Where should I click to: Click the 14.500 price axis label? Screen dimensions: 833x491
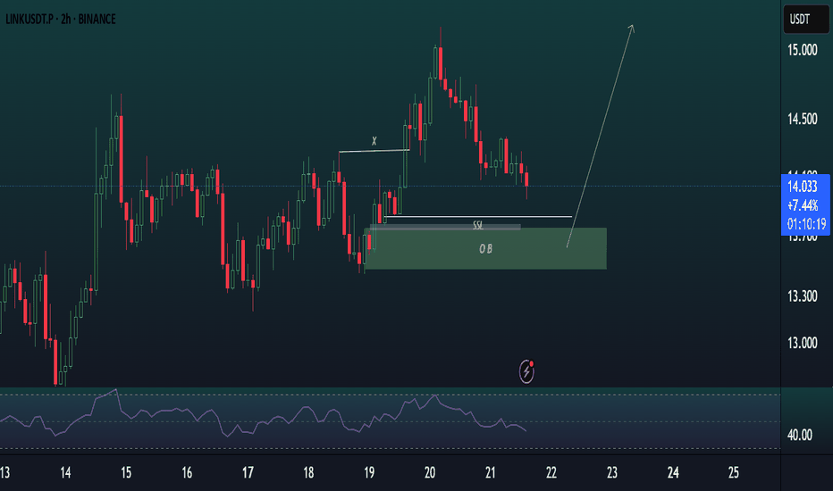coord(803,119)
